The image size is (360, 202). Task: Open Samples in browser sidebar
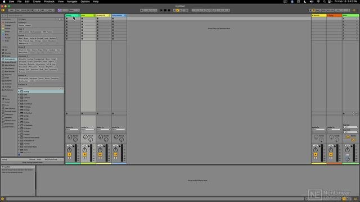pos(9,81)
